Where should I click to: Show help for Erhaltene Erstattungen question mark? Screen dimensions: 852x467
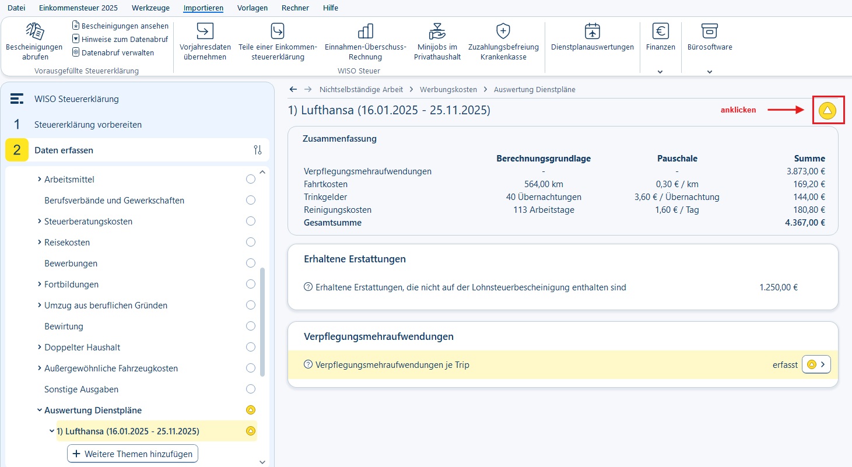[308, 287]
